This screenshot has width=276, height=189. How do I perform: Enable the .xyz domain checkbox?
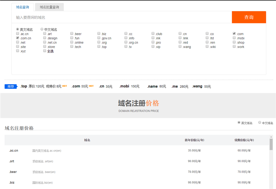point(18,51)
